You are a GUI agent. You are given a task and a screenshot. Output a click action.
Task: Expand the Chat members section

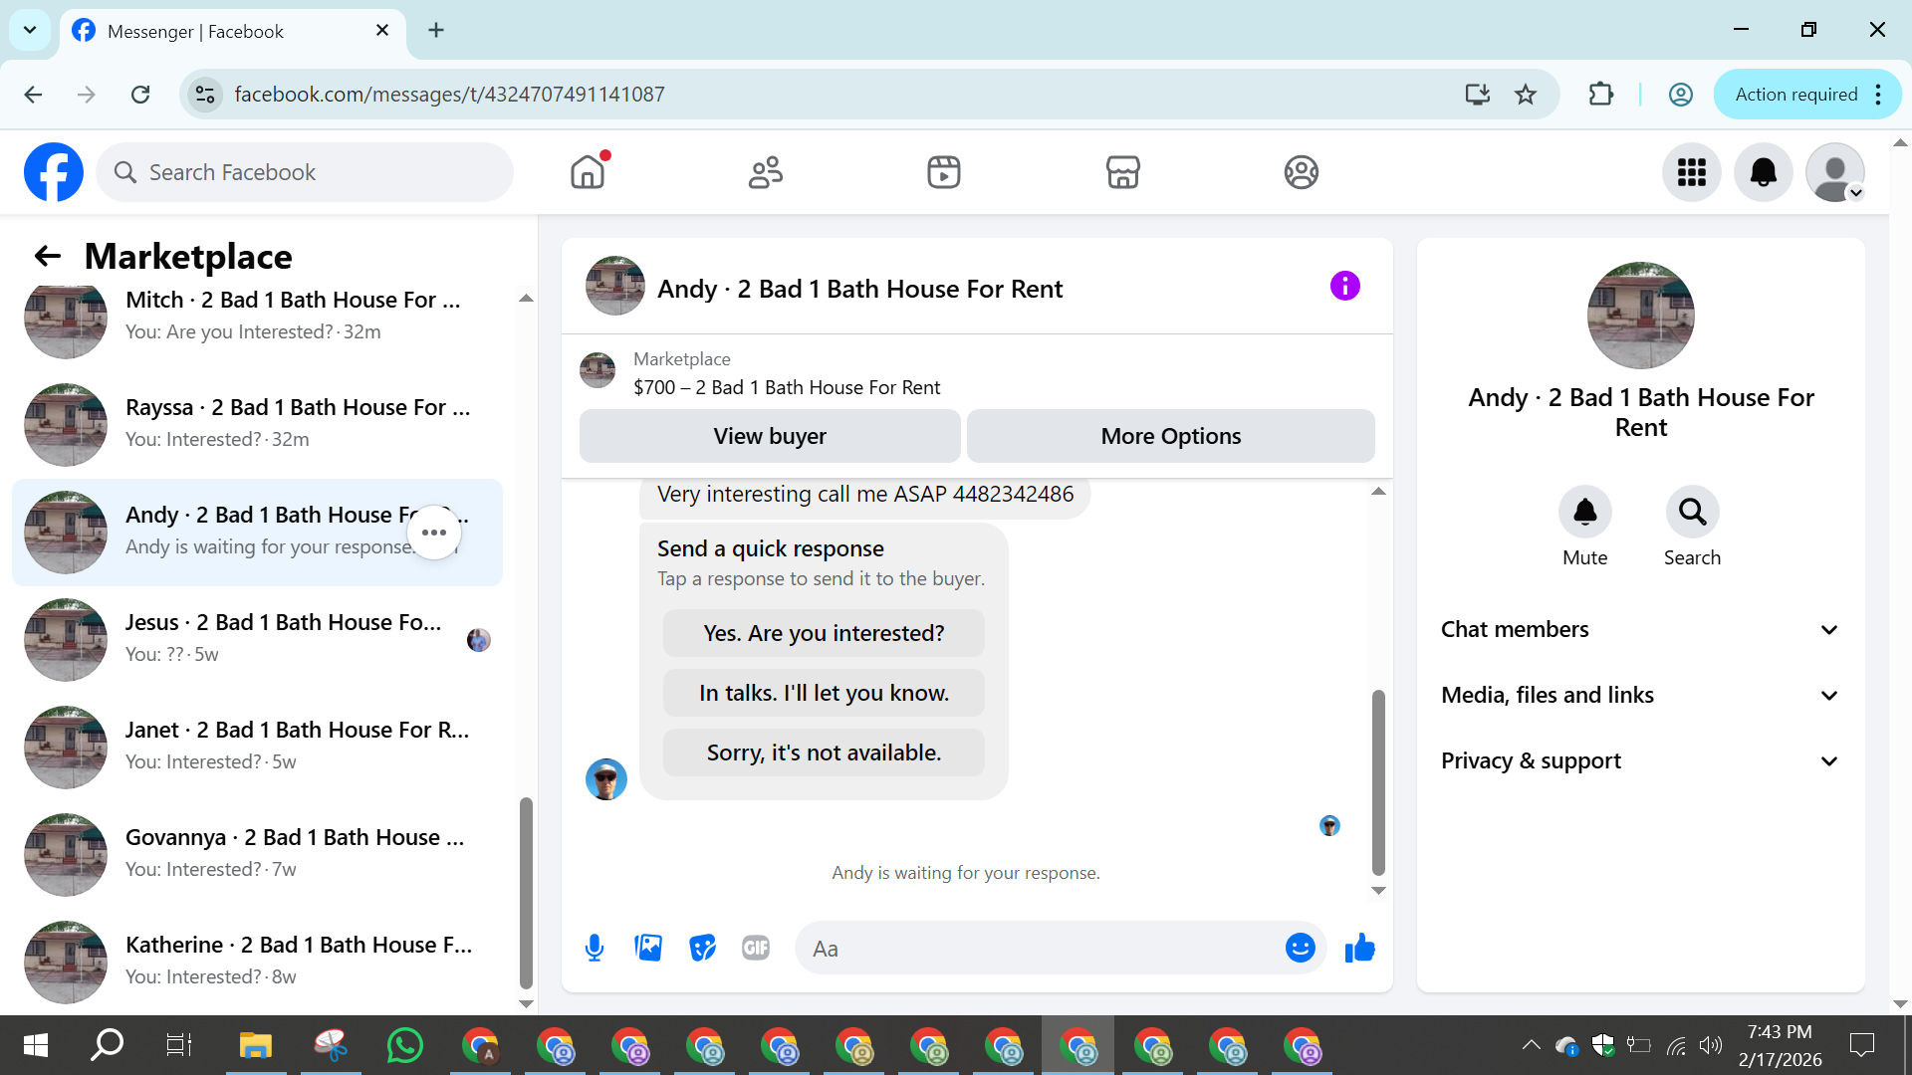(x=1639, y=629)
